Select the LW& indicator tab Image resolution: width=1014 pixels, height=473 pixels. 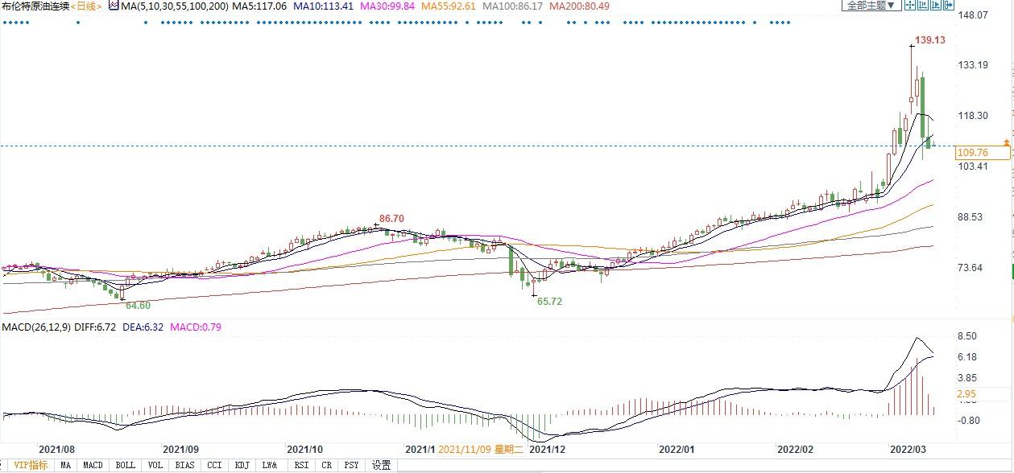point(270,465)
